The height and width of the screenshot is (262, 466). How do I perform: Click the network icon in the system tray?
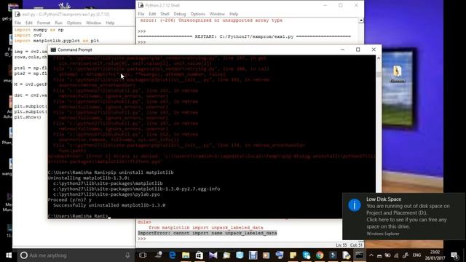point(396,255)
